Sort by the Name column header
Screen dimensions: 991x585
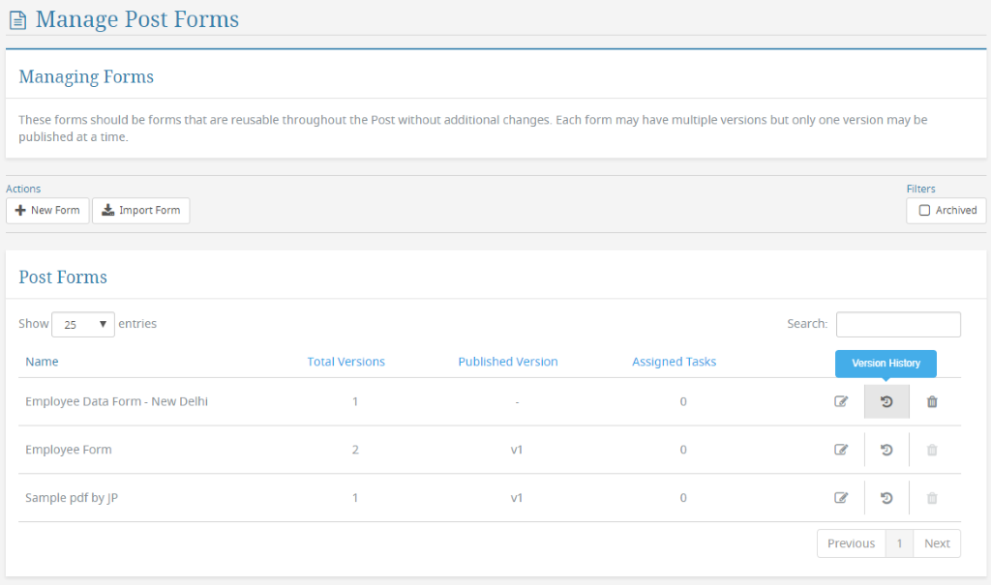tap(42, 362)
